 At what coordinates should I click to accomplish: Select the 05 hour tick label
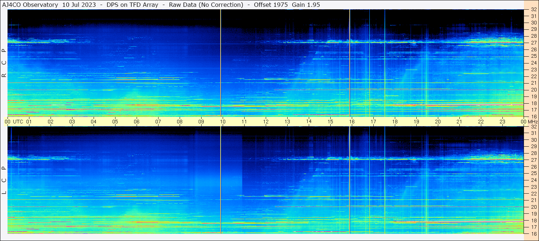coord(115,122)
